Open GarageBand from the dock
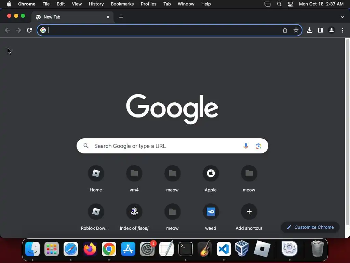 (x=205, y=249)
